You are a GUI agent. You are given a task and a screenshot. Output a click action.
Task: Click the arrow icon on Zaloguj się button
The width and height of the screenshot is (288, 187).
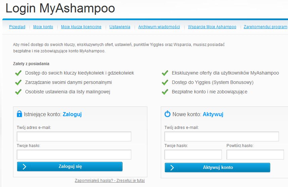click(x=24, y=167)
